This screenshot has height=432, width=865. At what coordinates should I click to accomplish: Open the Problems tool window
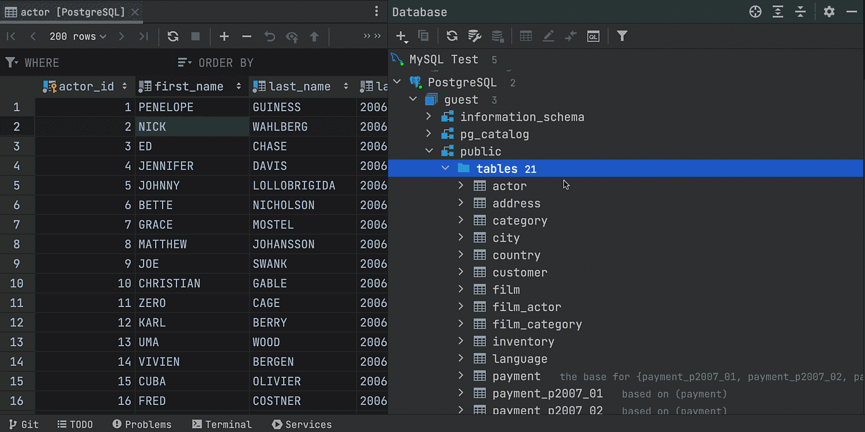[x=142, y=425]
